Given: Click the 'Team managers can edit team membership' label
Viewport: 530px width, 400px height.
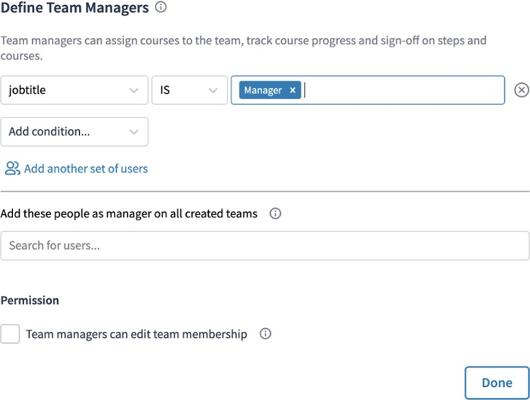Looking at the screenshot, I should 136,334.
